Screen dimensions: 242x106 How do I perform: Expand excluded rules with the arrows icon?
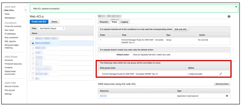tap(221, 74)
